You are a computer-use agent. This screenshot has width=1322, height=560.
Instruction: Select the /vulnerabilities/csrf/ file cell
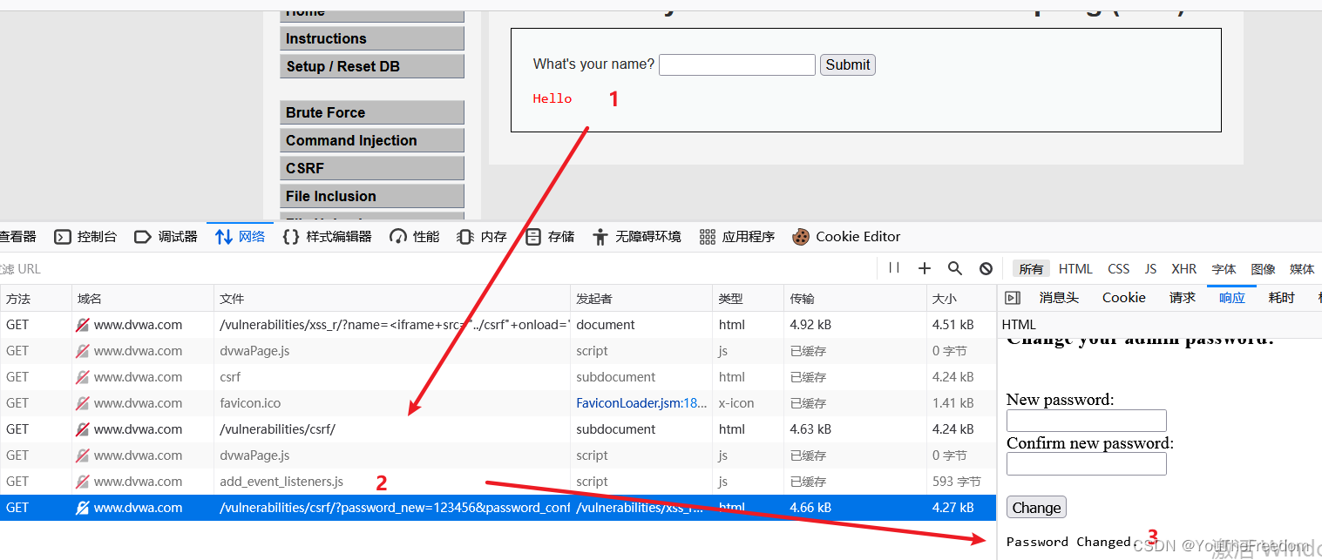coord(392,429)
